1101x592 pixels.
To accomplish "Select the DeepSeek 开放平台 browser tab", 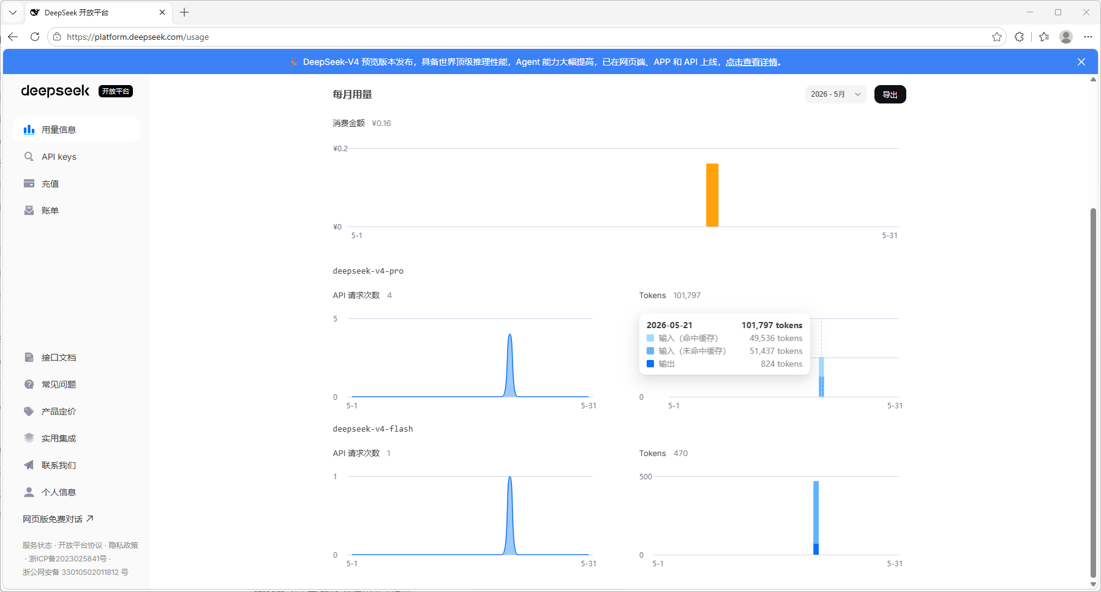I will point(98,12).
